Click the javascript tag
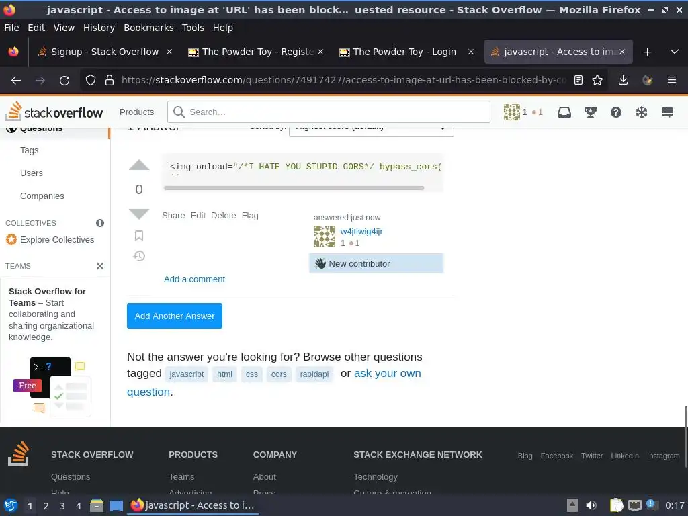 click(187, 374)
